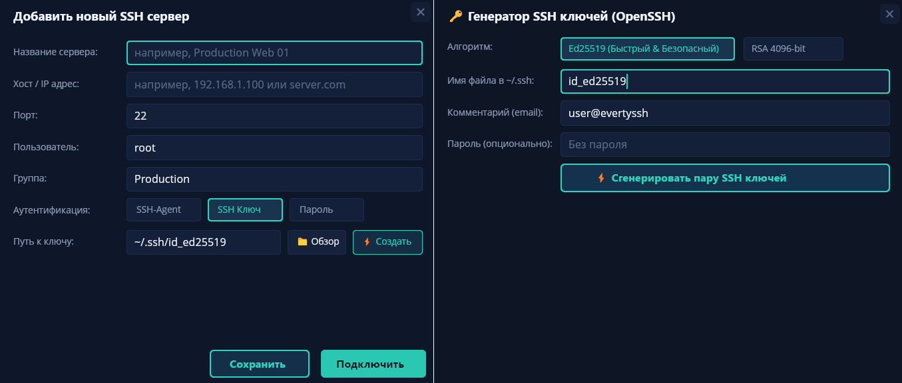Close the Генератор SSH ключей dialog
This screenshot has width=902, height=383.
889,14
